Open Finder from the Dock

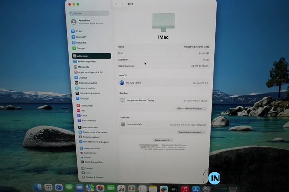[x=38, y=187]
